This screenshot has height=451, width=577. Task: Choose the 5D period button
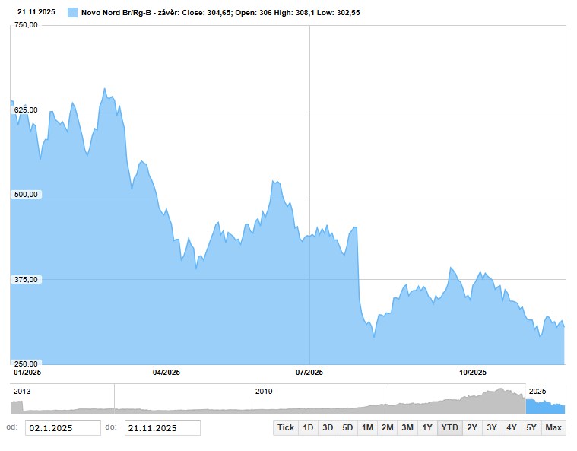(347, 427)
